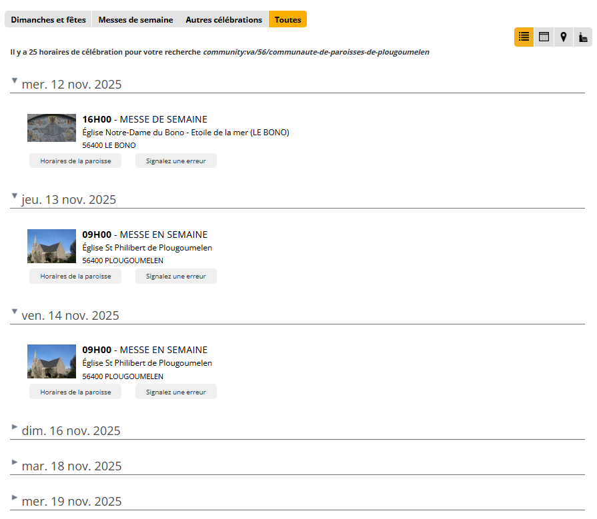The height and width of the screenshot is (519, 597).
Task: Expand the mer. 19 nov. 2025 section
Action: click(x=15, y=498)
